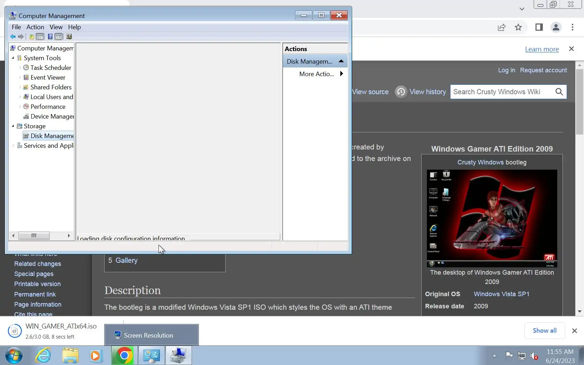Open the View menu

pos(56,27)
